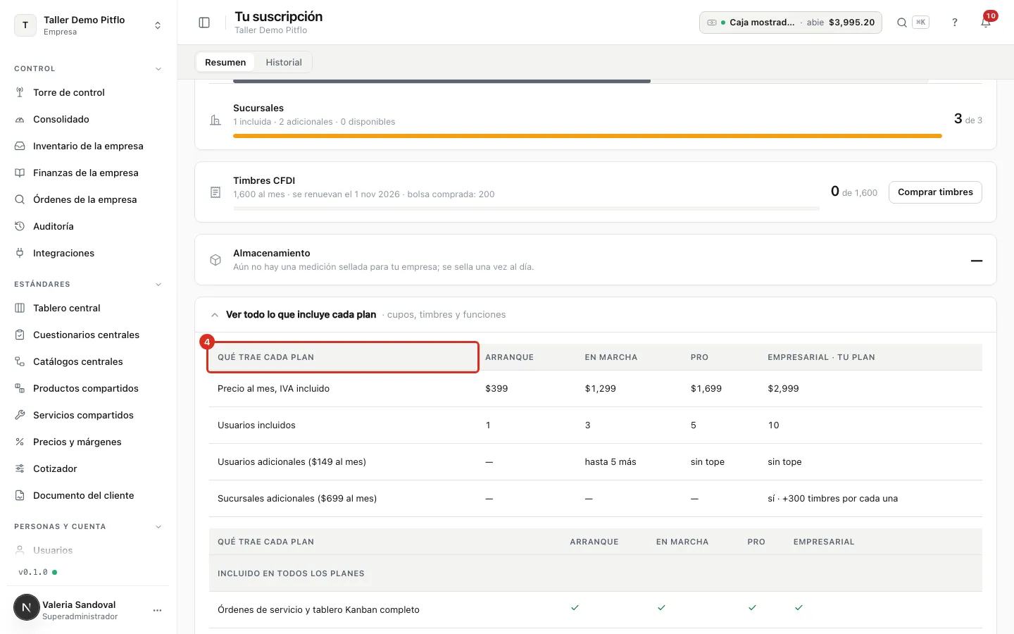Click the Torre de control icon
The height and width of the screenshot is (634, 1014).
click(x=20, y=92)
